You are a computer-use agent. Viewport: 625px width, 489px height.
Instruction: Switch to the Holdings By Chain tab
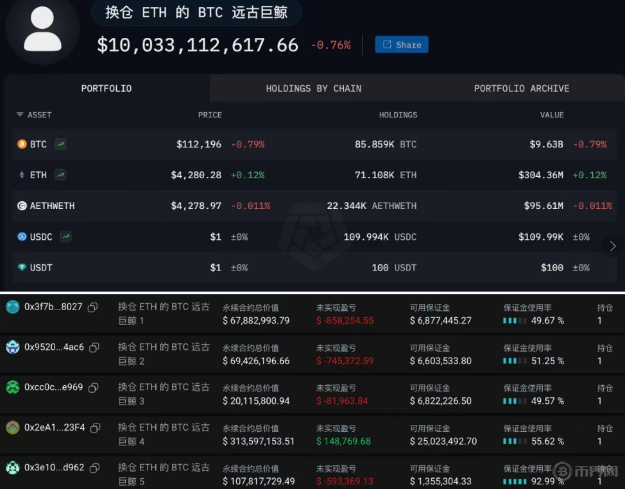(x=313, y=88)
